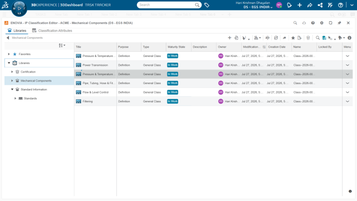This screenshot has width=357, height=201.
Task: Pin the IP Classification Editor widget
Action: click(x=339, y=23)
